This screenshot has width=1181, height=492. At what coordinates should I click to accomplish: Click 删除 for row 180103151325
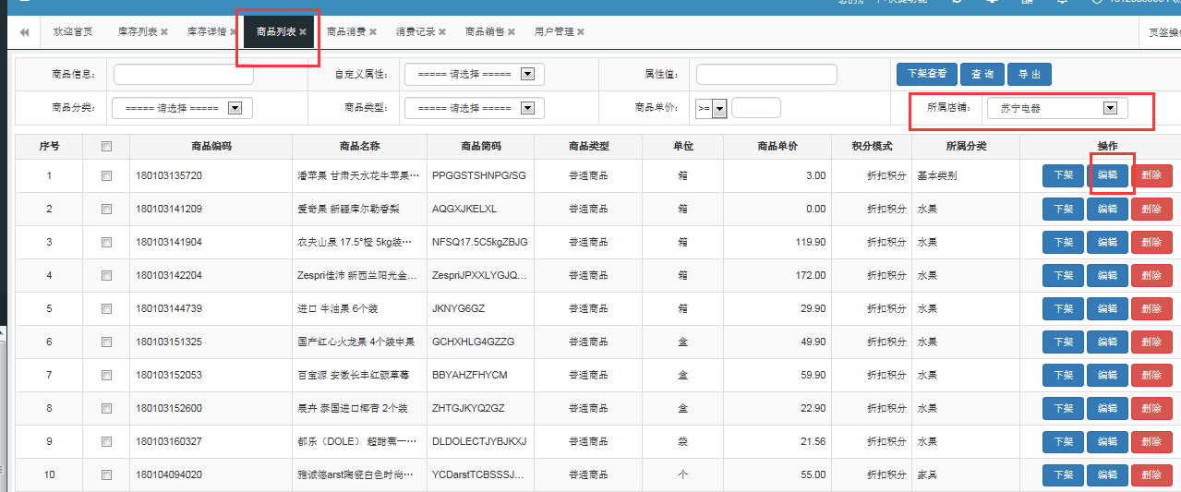[1151, 342]
